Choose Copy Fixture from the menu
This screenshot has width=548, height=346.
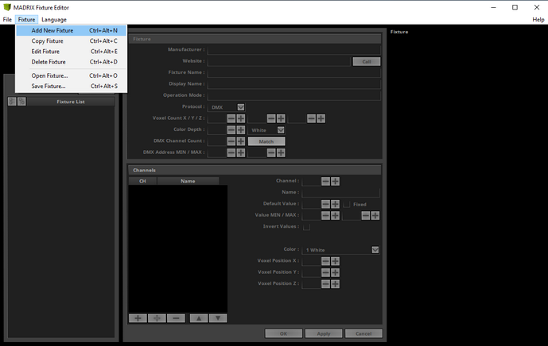click(x=71, y=40)
